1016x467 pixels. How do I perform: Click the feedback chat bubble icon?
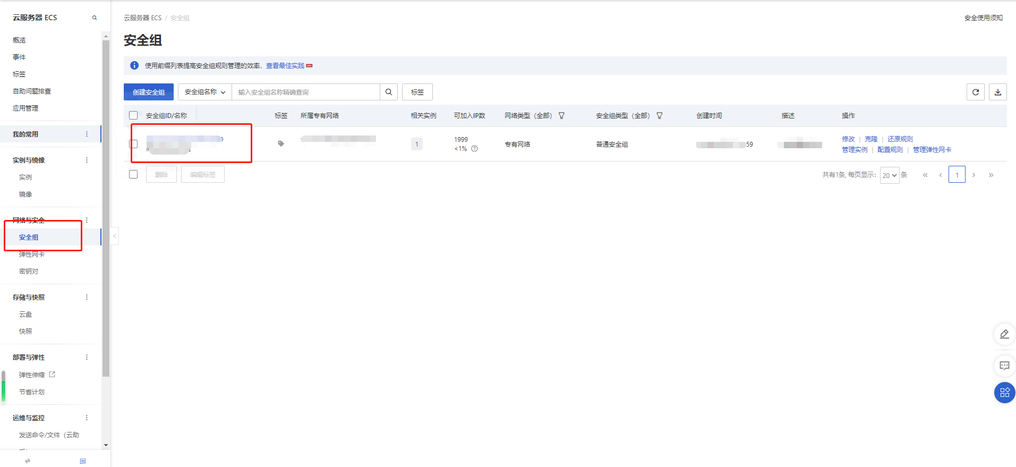coord(1004,366)
